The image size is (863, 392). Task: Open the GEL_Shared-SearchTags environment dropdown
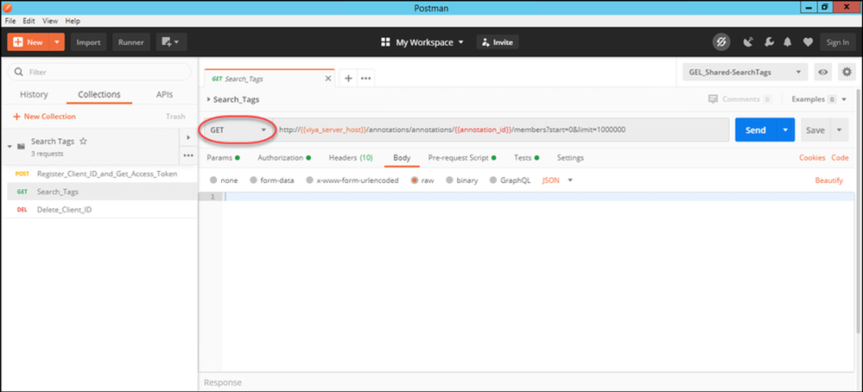745,72
